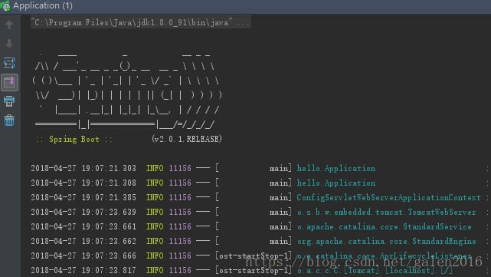491x277 pixels.
Task: Click the org.apache.catalina.core.StandardEngine logger name
Action: point(386,241)
